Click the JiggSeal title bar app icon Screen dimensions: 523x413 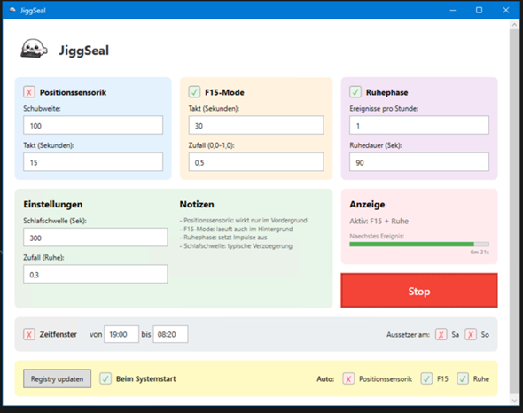pyautogui.click(x=12, y=10)
